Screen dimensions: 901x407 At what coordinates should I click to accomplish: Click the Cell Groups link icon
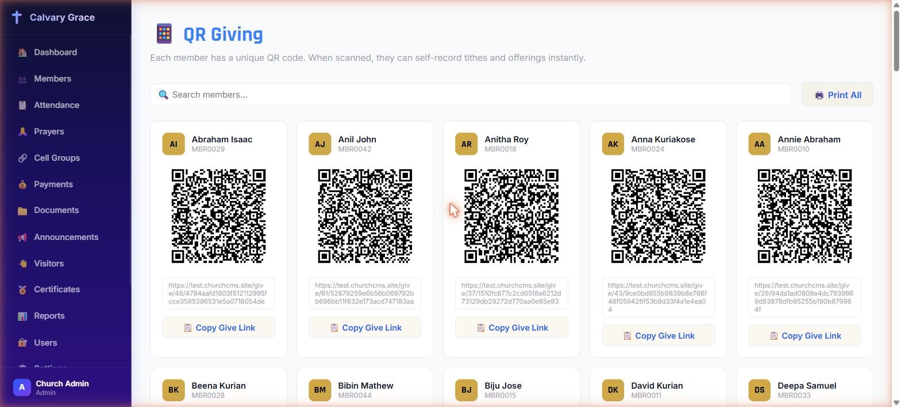(x=22, y=158)
